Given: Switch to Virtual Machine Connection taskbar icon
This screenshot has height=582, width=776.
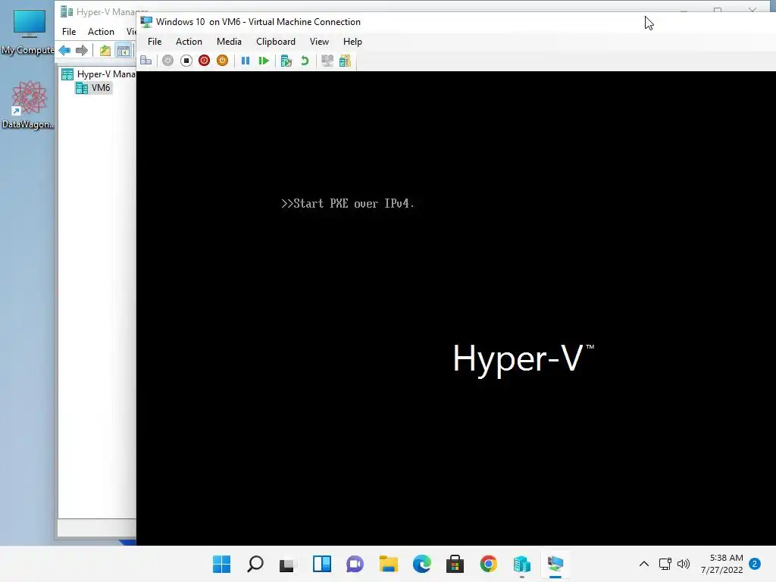Looking at the screenshot, I should point(555,564).
